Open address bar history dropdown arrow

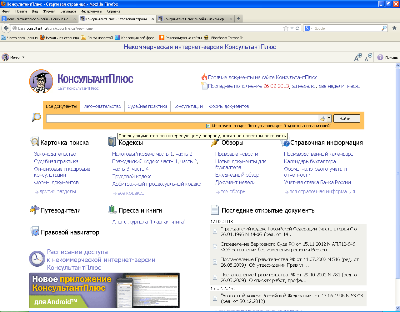[x=292, y=28]
